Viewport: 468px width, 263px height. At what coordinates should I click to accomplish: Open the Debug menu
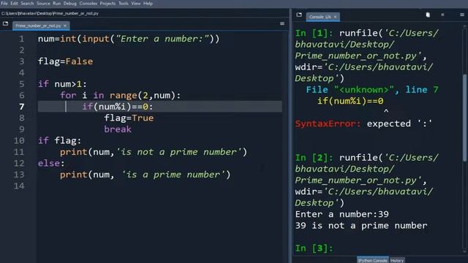pos(70,3)
